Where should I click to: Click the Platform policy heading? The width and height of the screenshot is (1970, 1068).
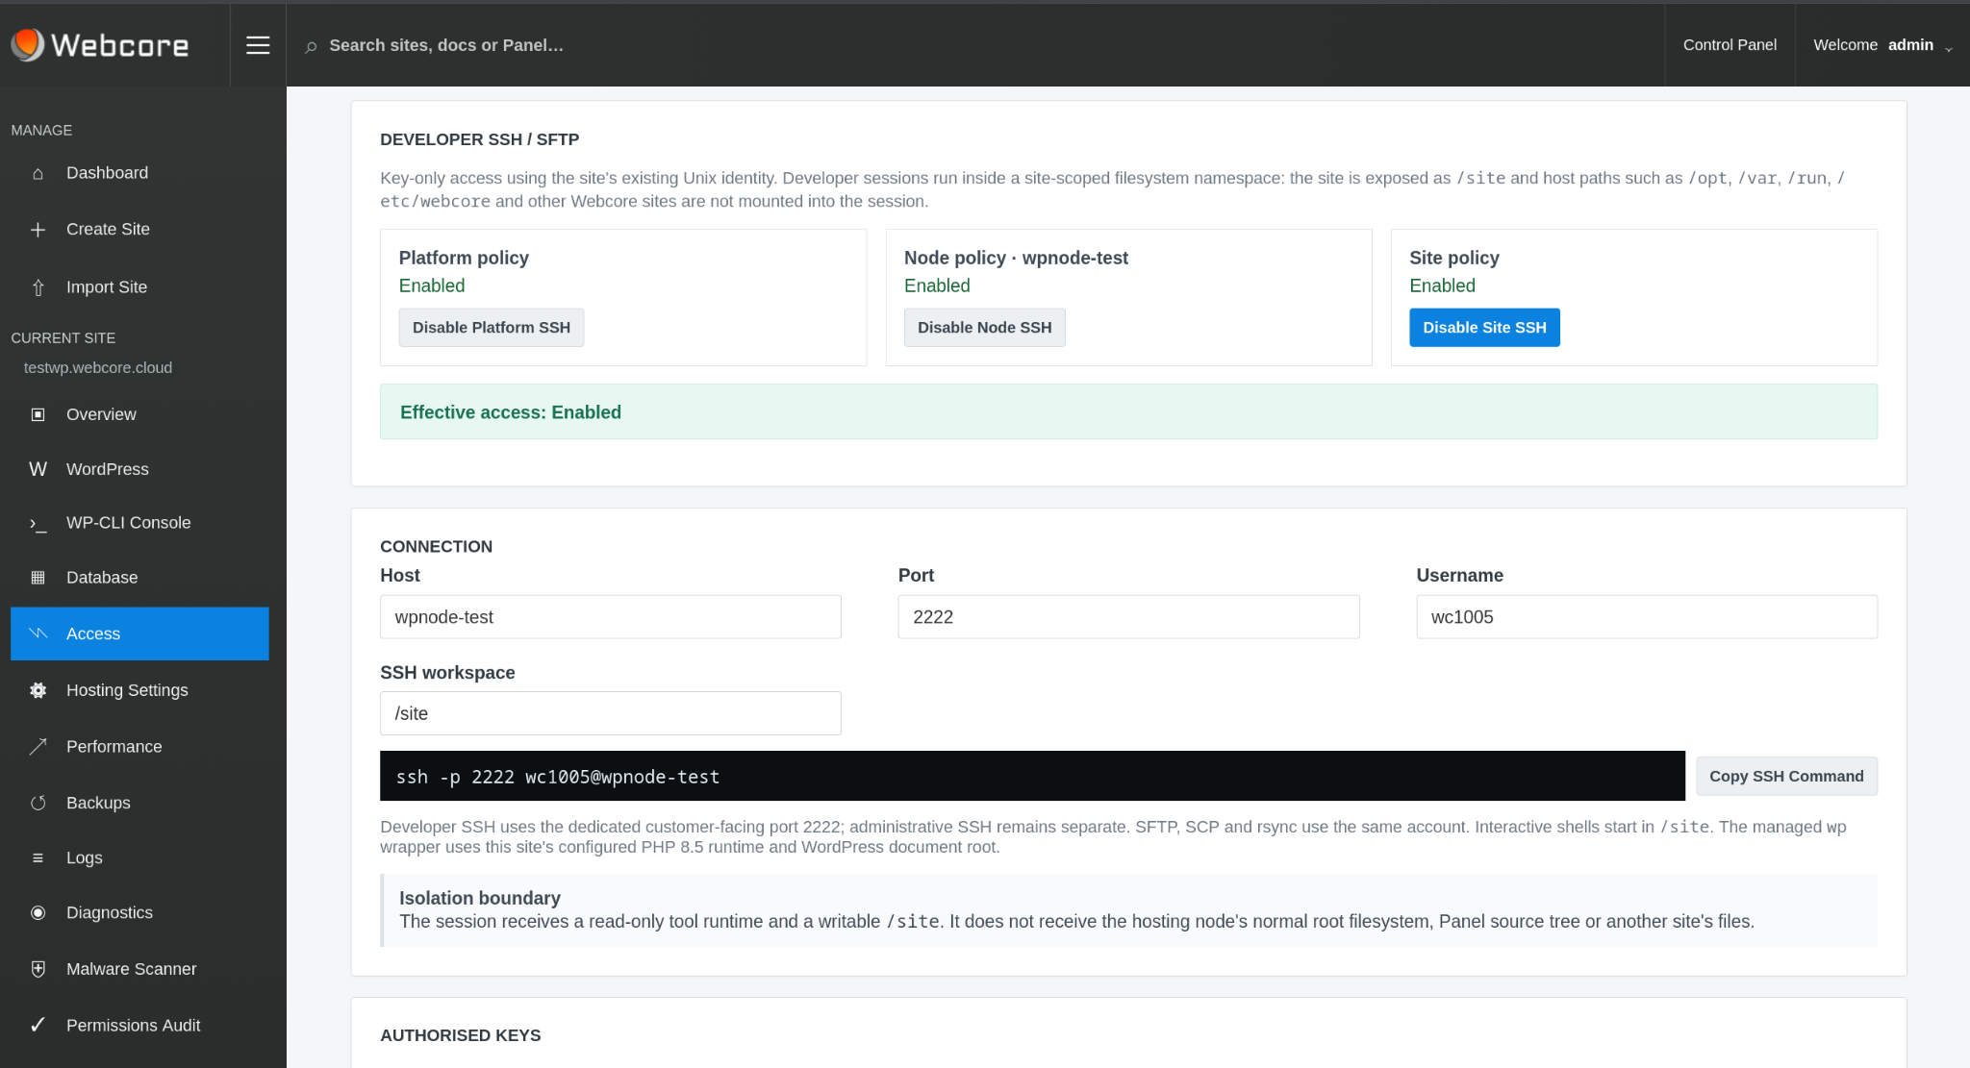(464, 258)
